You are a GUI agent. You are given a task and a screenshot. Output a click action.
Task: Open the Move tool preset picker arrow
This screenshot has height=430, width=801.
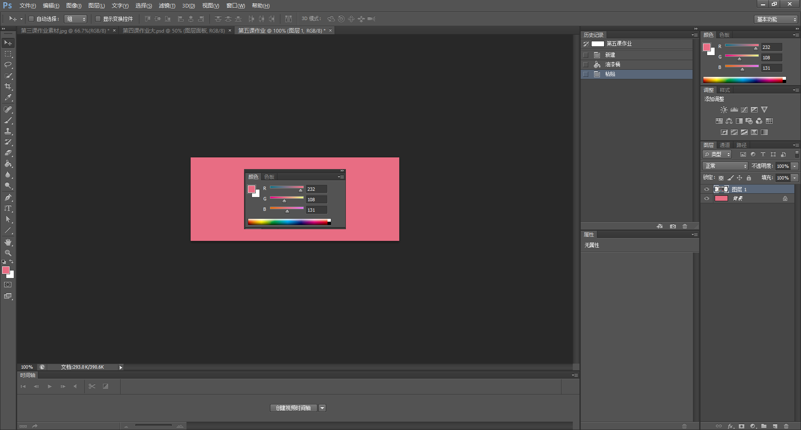(x=21, y=19)
